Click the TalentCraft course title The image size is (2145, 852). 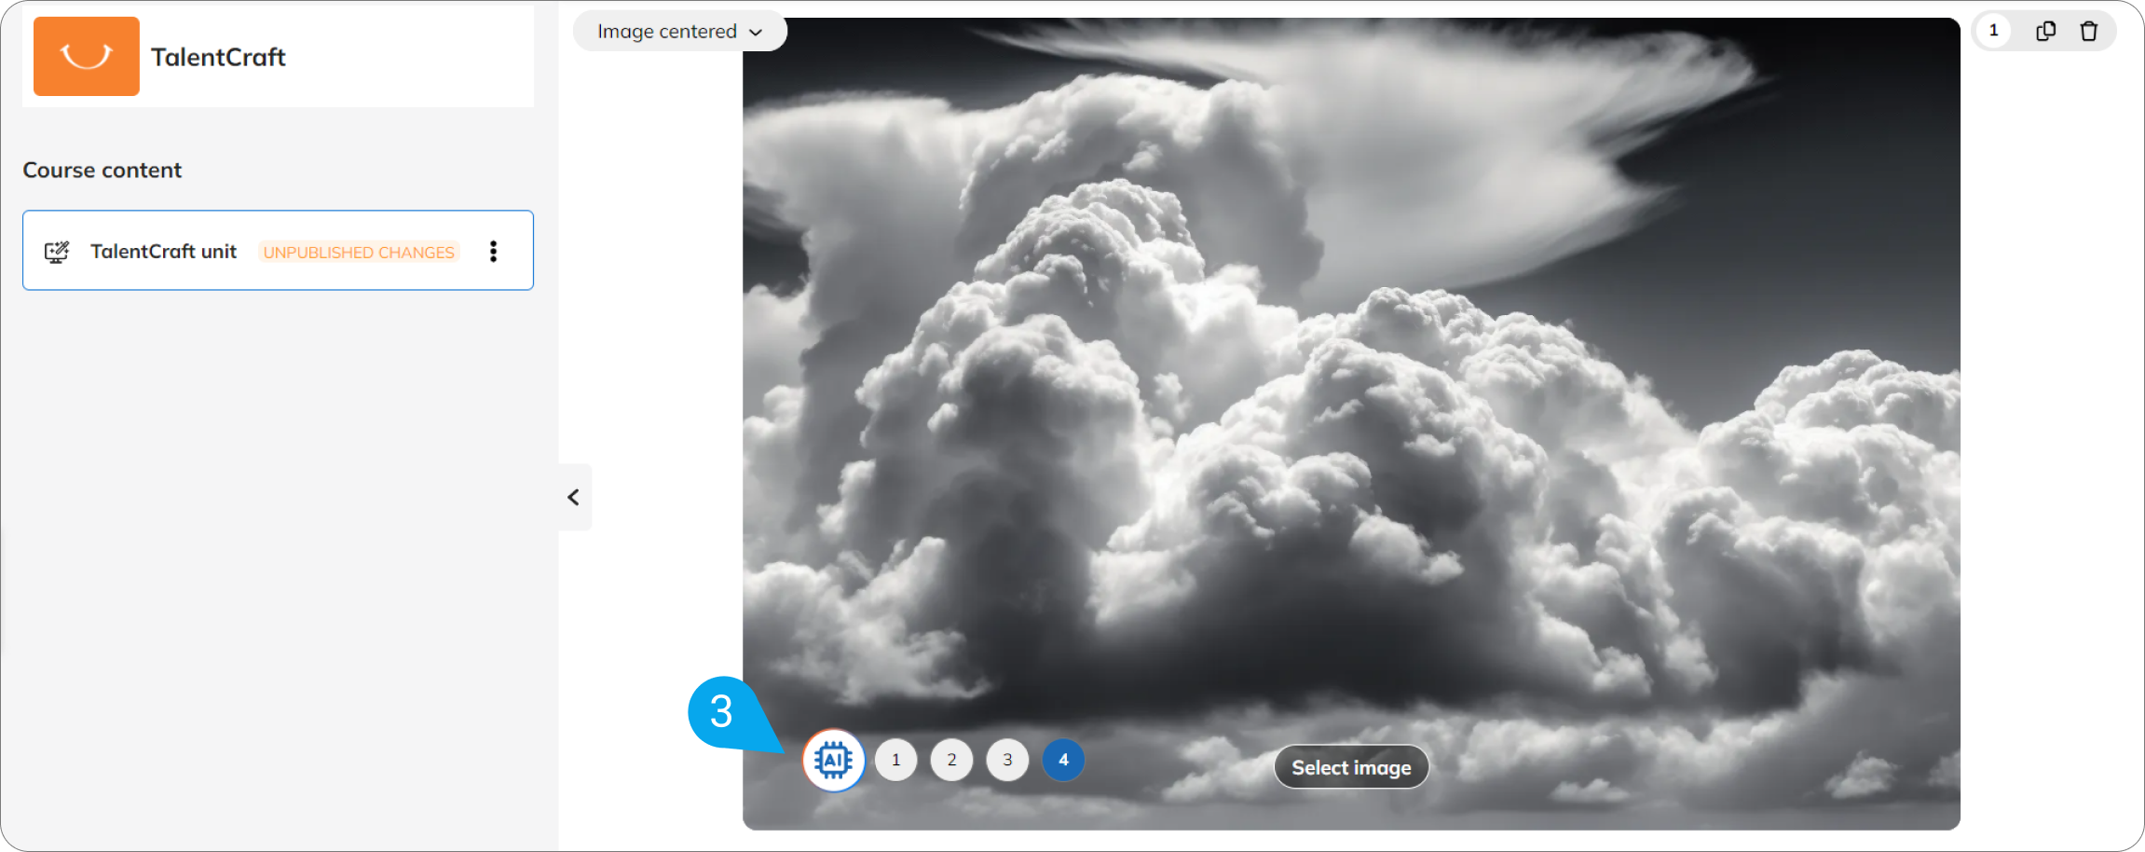tap(218, 57)
